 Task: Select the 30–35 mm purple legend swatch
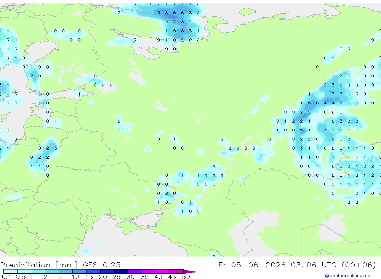pos(135,271)
